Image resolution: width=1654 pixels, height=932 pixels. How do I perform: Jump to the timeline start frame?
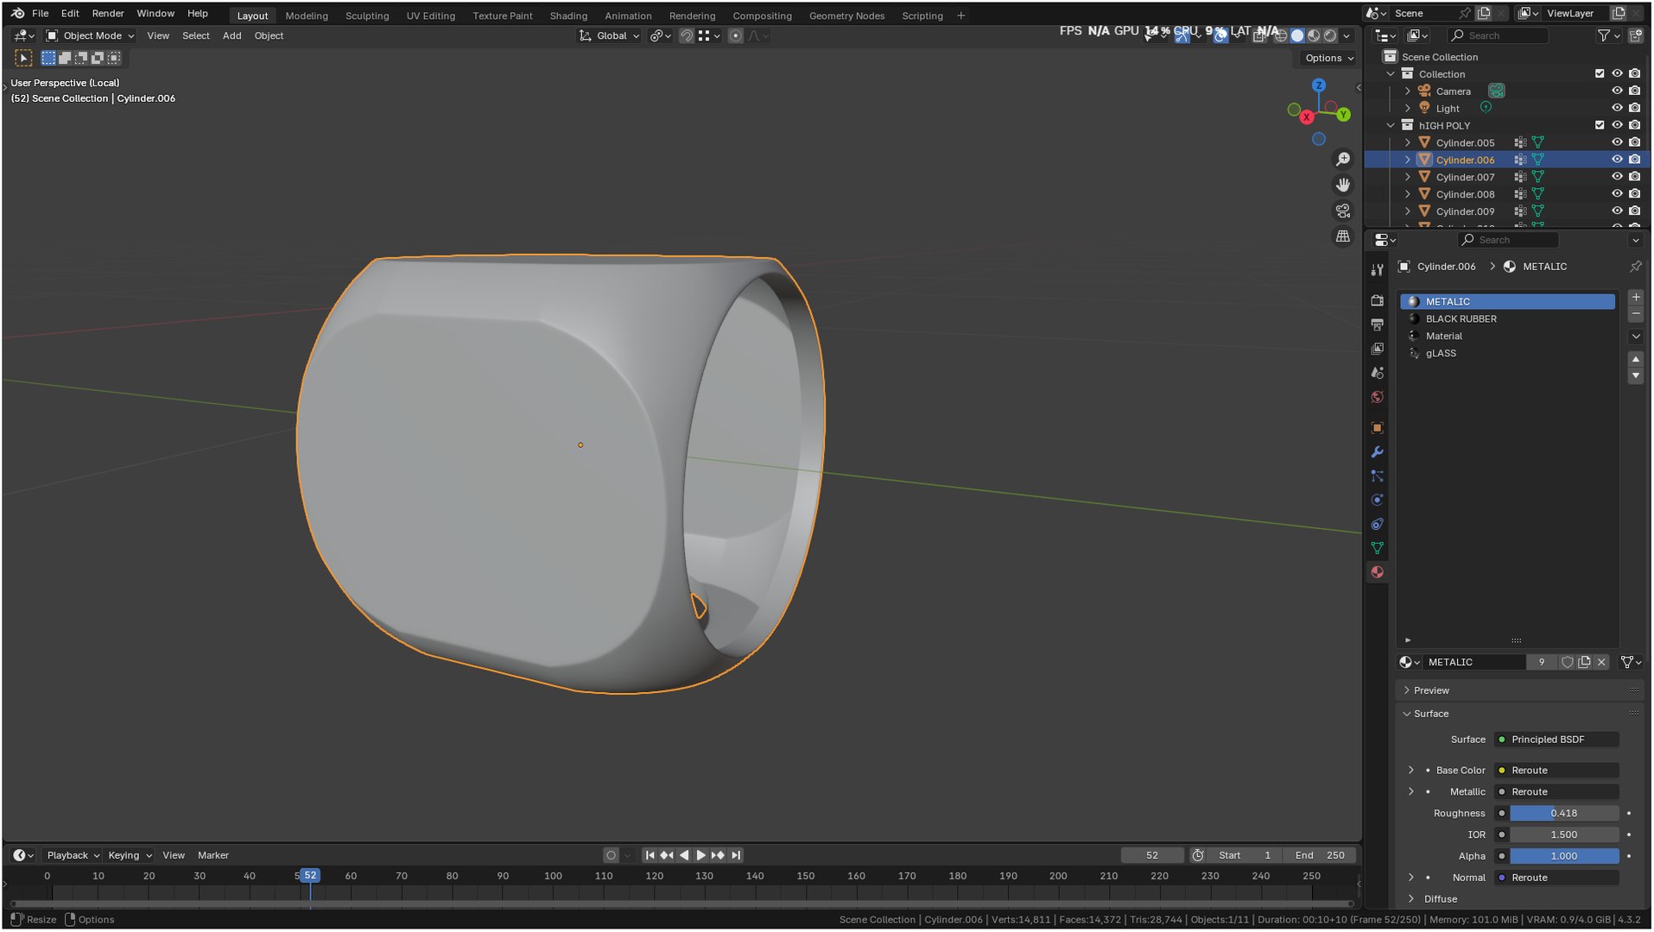(x=650, y=856)
